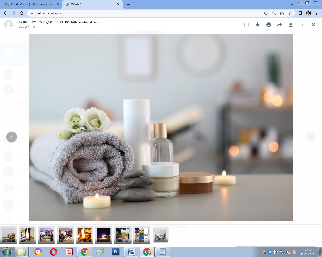Select the garden pond thumbnail

pos(123,235)
